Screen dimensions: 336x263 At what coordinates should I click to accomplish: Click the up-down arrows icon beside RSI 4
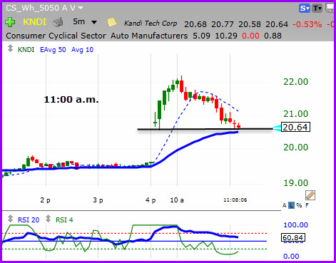[49, 219]
